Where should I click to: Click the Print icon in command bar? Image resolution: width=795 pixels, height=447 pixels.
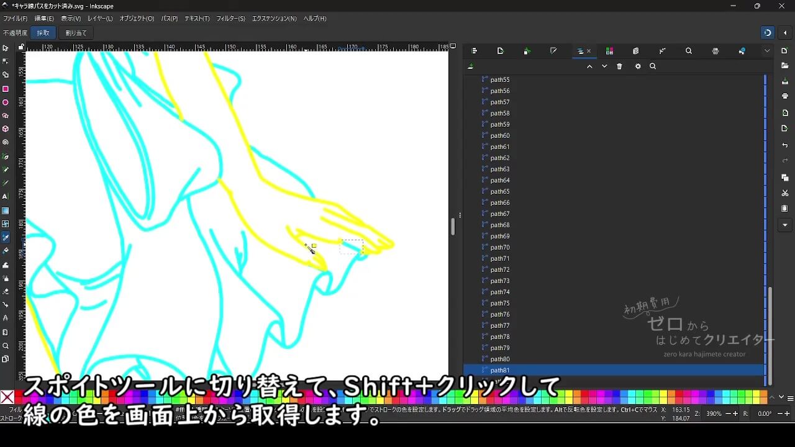[785, 96]
